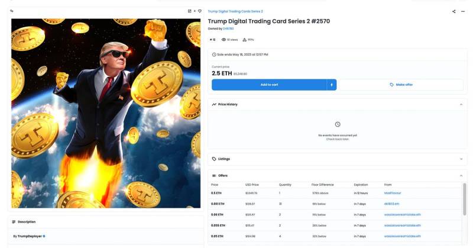Expand the Listings section

coord(461,159)
